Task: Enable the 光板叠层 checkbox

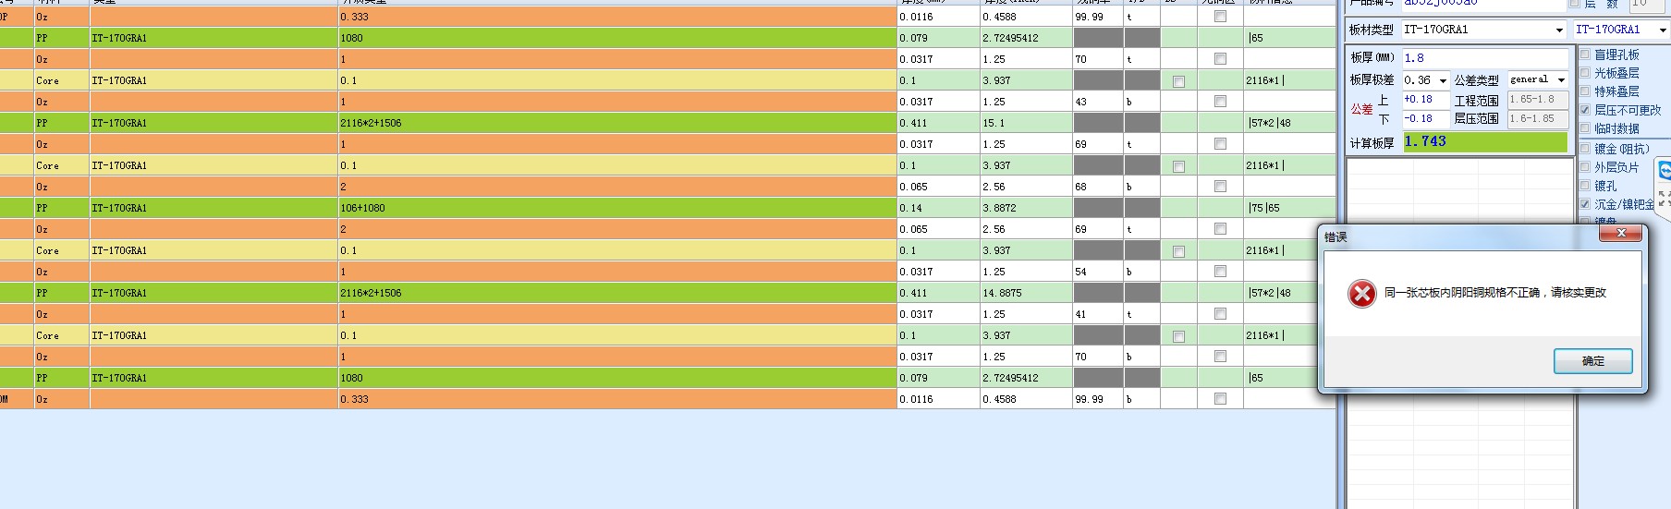Action: [x=1585, y=73]
